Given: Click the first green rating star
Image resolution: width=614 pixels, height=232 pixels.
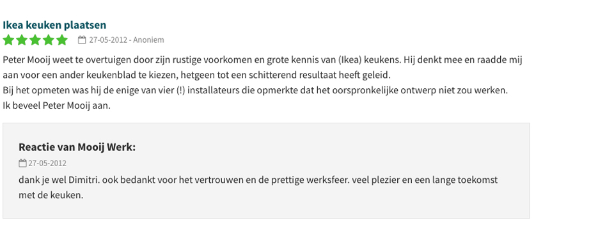Looking at the screenshot, I should point(8,40).
